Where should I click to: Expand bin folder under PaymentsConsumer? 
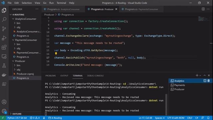25,44
